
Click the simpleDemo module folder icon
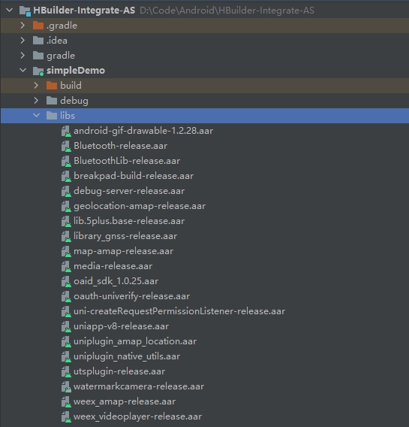(x=38, y=71)
